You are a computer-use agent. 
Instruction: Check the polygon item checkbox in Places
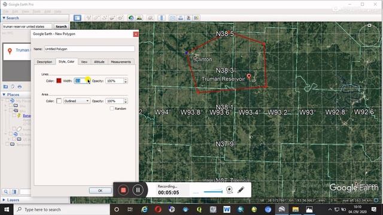pos(14,129)
